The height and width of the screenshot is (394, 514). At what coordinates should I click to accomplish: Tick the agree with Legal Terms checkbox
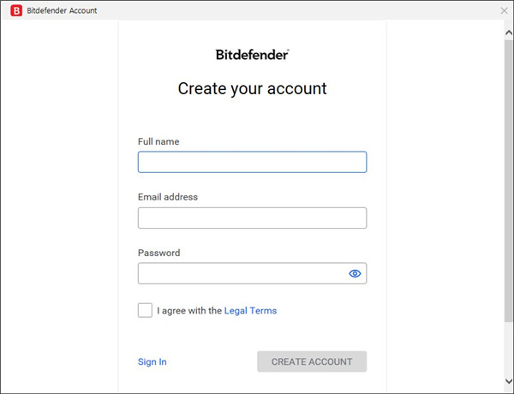tap(145, 310)
